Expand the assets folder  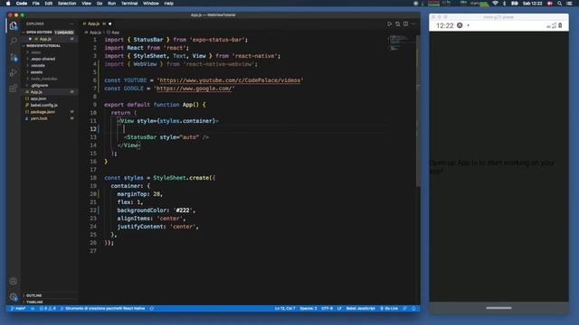point(36,72)
